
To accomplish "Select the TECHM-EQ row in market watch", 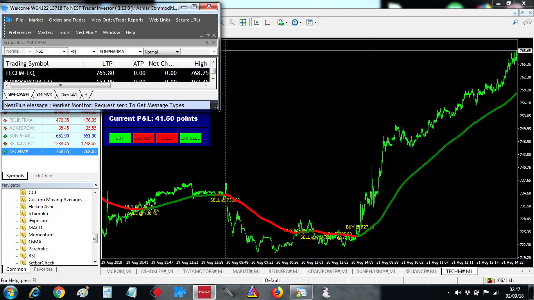I will [107, 73].
